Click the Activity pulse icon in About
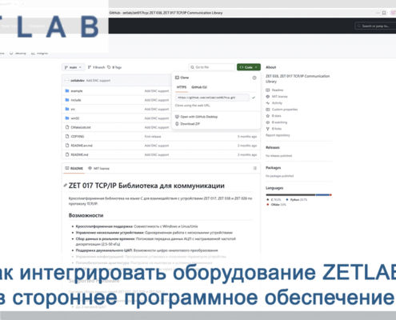This screenshot has height=320, width=396. [x=268, y=103]
